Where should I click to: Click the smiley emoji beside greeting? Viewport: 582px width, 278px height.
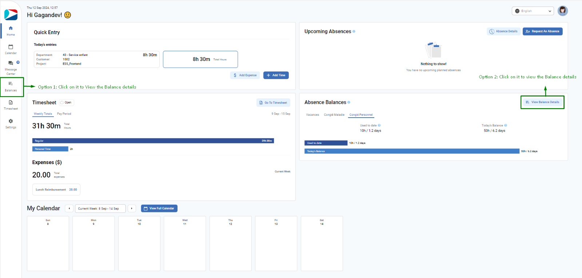(68, 15)
